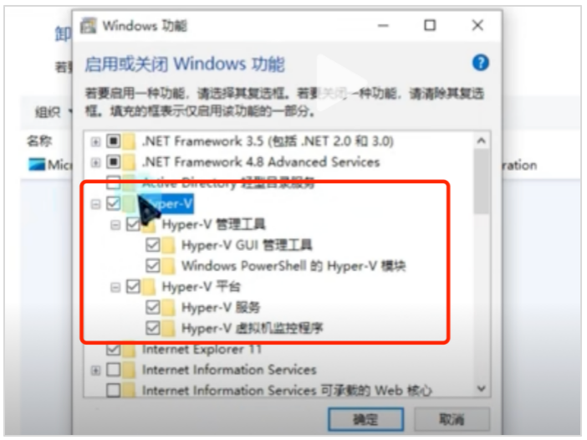Expand the .NET Framework 3.5 node
This screenshot has width=587, height=440.
pos(96,141)
